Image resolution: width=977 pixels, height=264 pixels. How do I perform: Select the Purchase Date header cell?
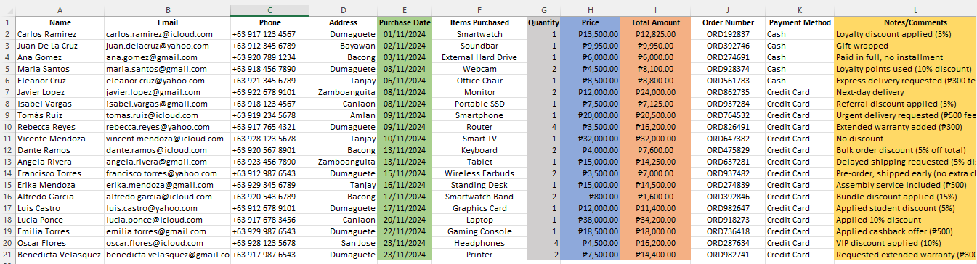click(405, 22)
